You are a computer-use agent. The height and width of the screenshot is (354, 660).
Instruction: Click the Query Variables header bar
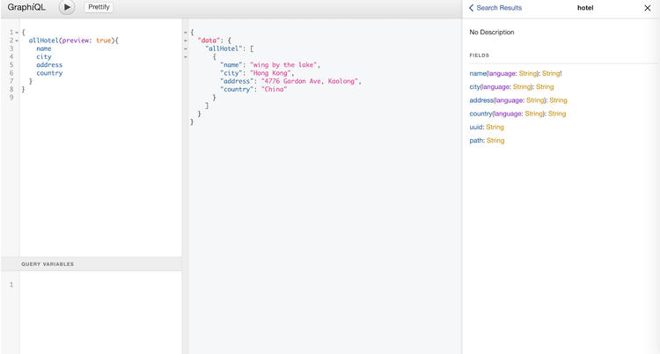(92, 264)
